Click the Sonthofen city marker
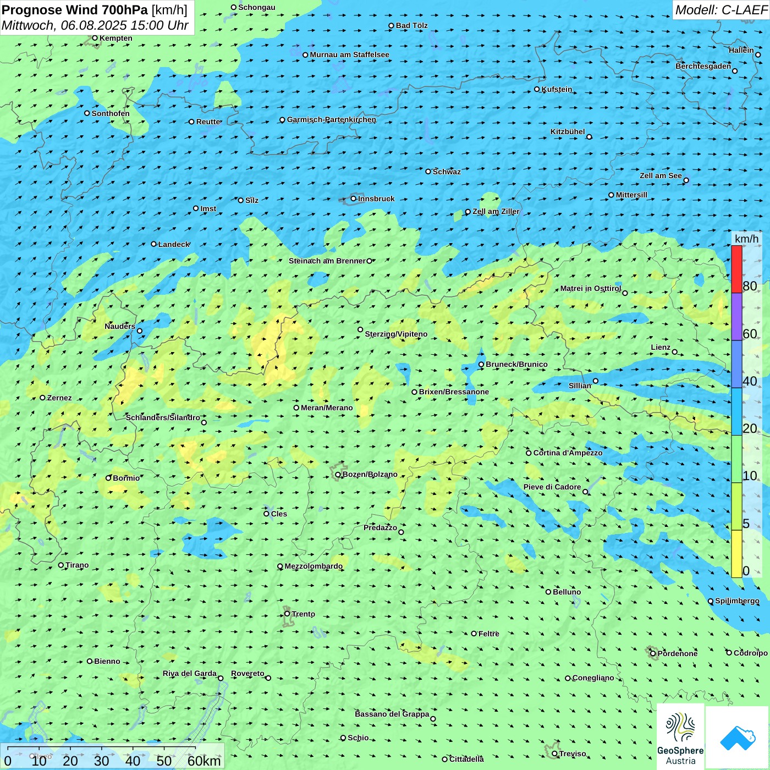Viewport: 770px width, 770px height. pos(87,113)
